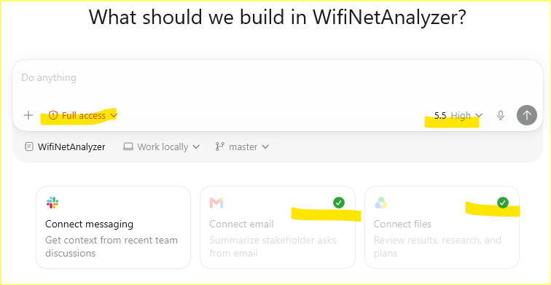
Task: Toggle the green checkmark on Connect email
Action: [x=339, y=203]
